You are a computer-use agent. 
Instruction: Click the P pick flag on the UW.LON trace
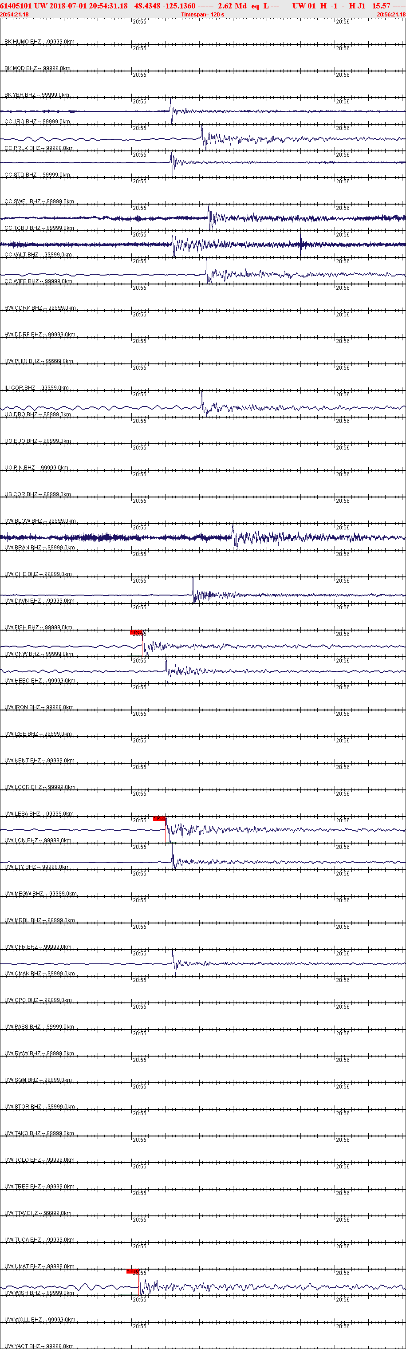click(159, 819)
